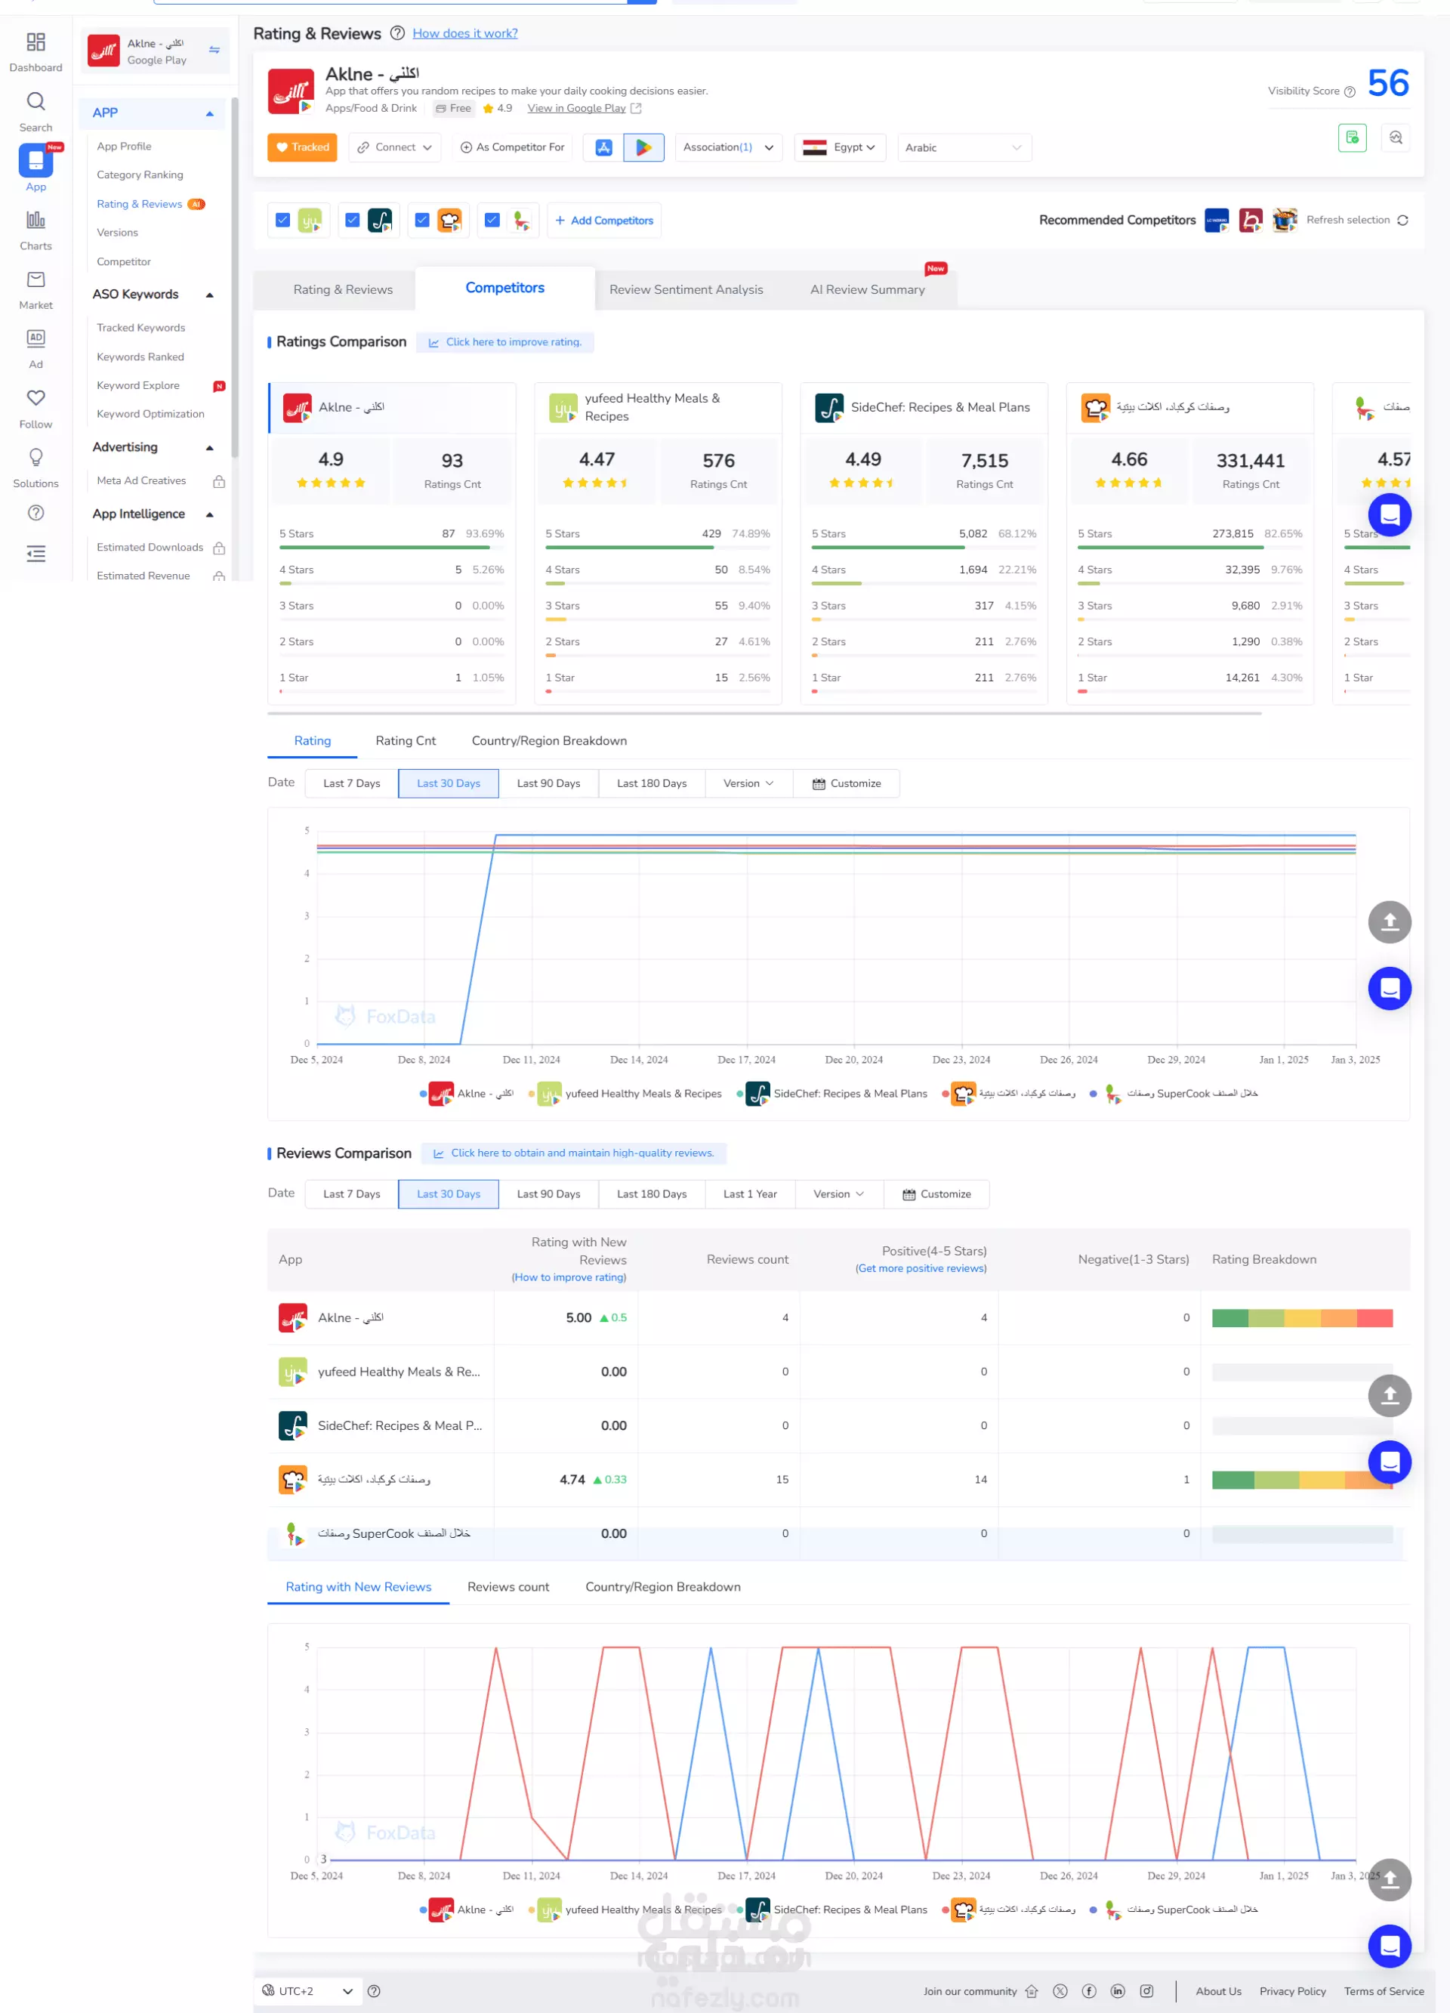Viewport: 1450px width, 2013px height.
Task: Click Add Competitors button
Action: coord(603,220)
